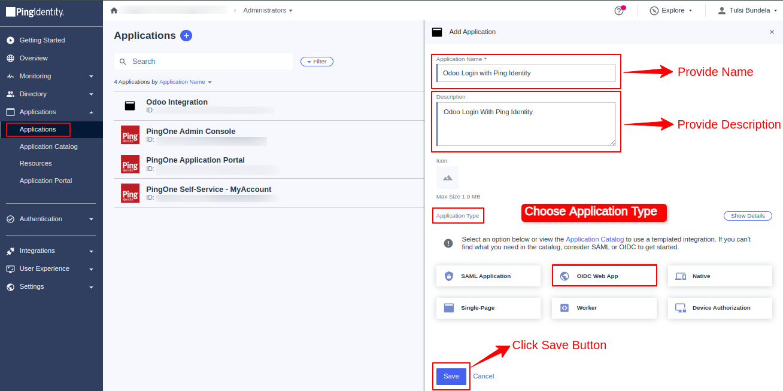Screen dimensions: 783x391
Task: Click the Monitoring pulse sidebar icon
Action: pyautogui.click(x=10, y=76)
